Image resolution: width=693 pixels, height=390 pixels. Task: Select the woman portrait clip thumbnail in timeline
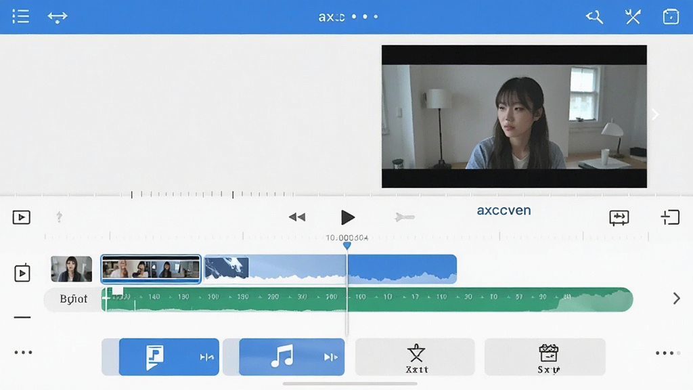tap(72, 269)
